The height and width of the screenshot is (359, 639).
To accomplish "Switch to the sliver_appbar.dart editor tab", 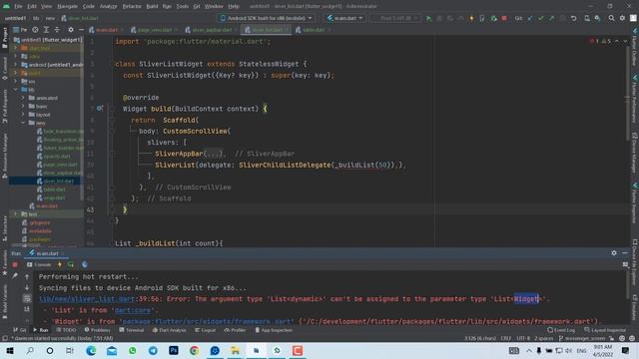I will 212,30.
